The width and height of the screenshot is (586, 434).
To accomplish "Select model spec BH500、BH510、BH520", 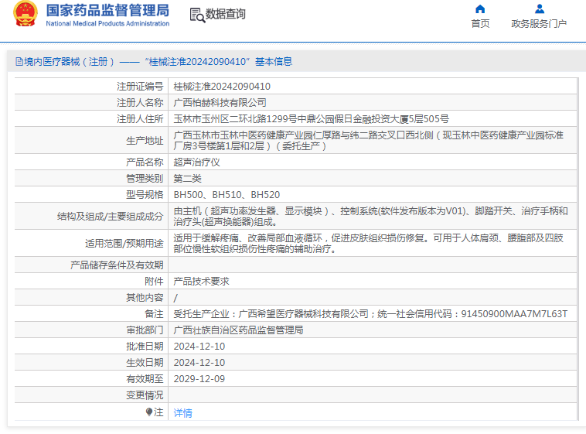I will [227, 195].
